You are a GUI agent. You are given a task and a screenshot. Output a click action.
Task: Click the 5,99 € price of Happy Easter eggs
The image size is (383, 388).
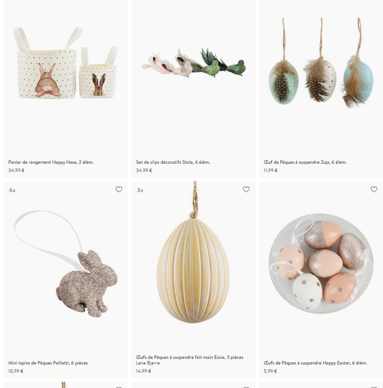coord(270,371)
